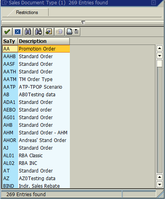
Task: Close the Sales Document Type dialog
Action: coord(153,3)
